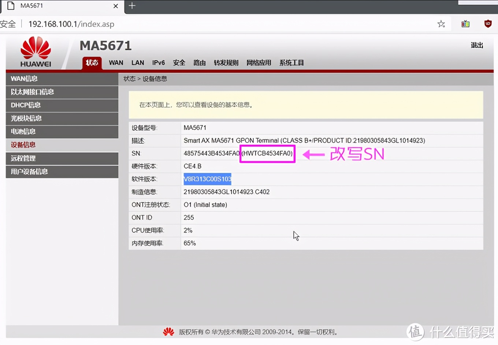Viewport: 498px width, 345px height.
Task: Click the 设备型号 row label
Action: click(144, 128)
